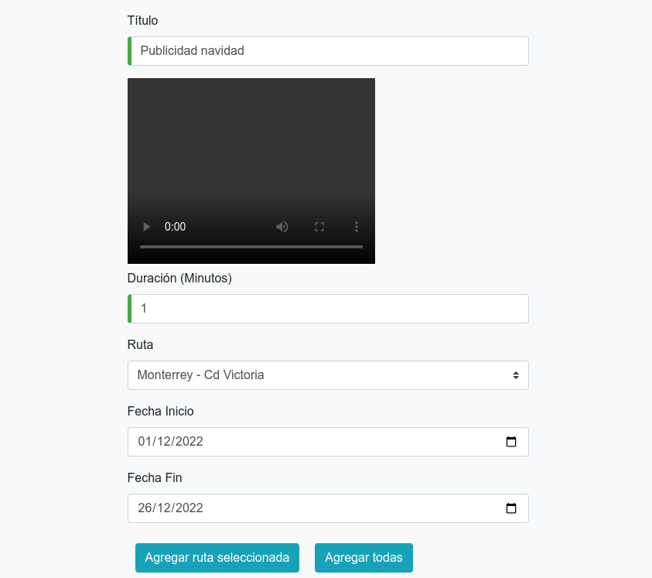The height and width of the screenshot is (578, 652).
Task: Click Agregar ruta seleccionada button
Action: click(x=217, y=558)
